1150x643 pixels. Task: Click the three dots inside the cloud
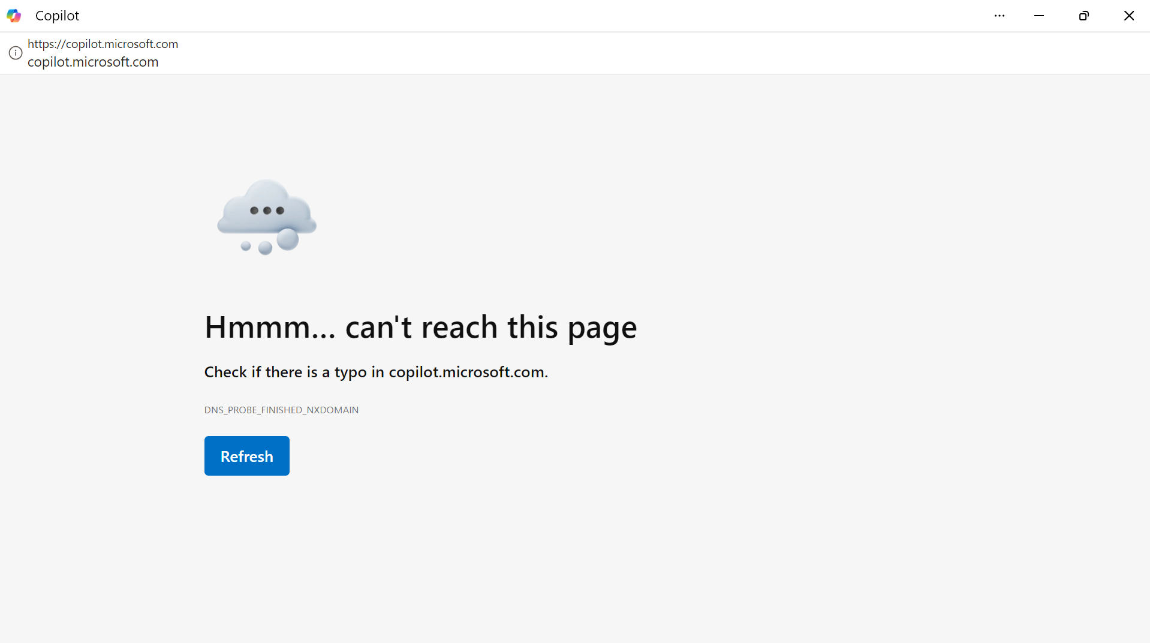[267, 211]
